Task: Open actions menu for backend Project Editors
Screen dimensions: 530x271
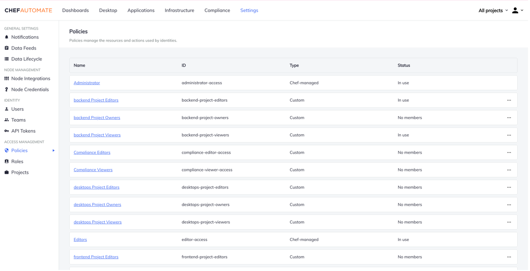Action: click(x=509, y=100)
